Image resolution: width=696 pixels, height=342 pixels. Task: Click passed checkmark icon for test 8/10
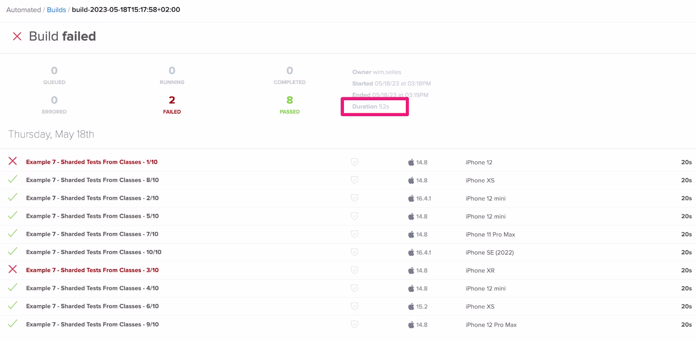[x=13, y=179]
